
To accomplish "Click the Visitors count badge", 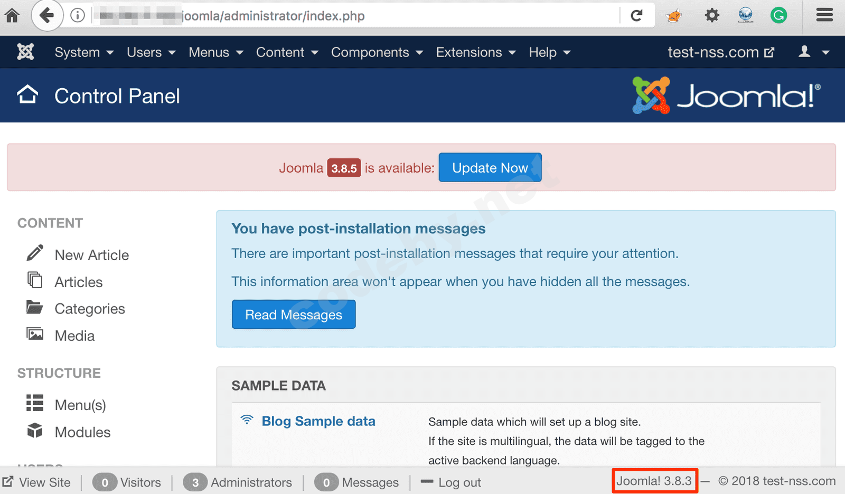I will [105, 482].
